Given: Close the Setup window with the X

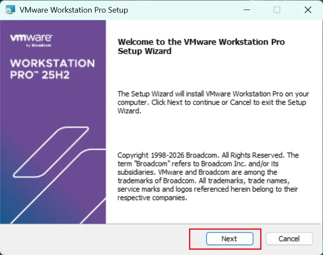Looking at the screenshot, I should click(308, 10).
